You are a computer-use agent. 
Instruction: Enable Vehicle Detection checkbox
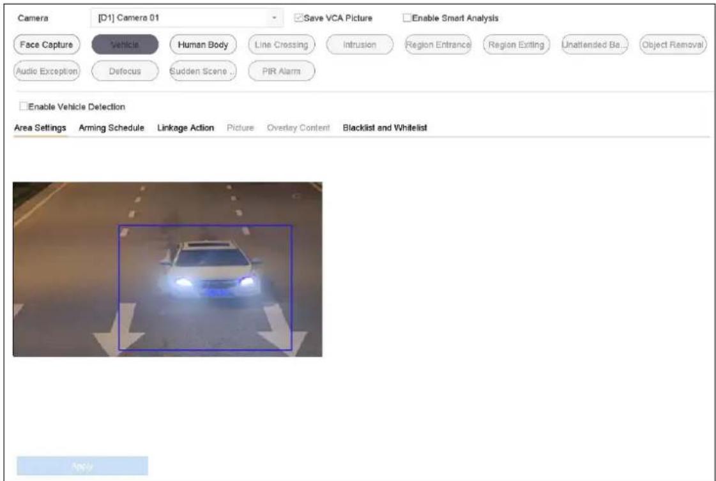(x=23, y=107)
